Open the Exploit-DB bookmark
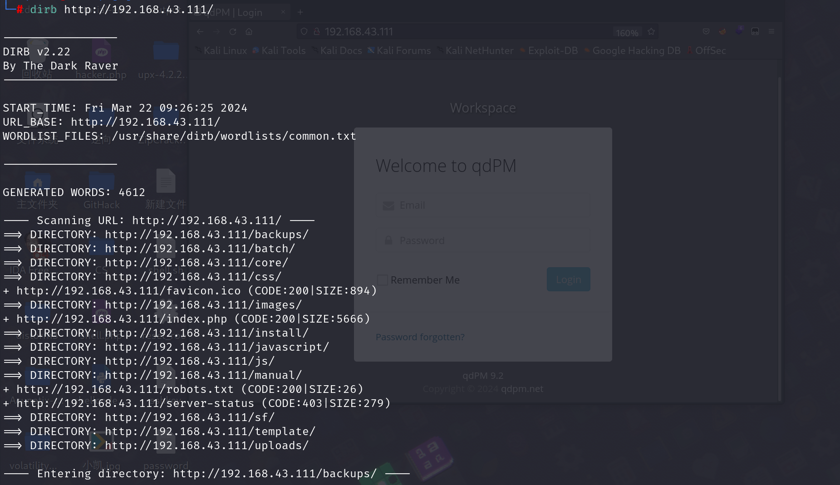 (549, 51)
